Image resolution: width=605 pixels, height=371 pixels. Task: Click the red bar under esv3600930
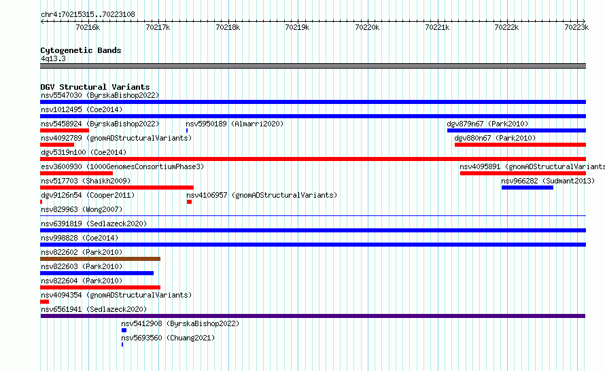point(76,173)
